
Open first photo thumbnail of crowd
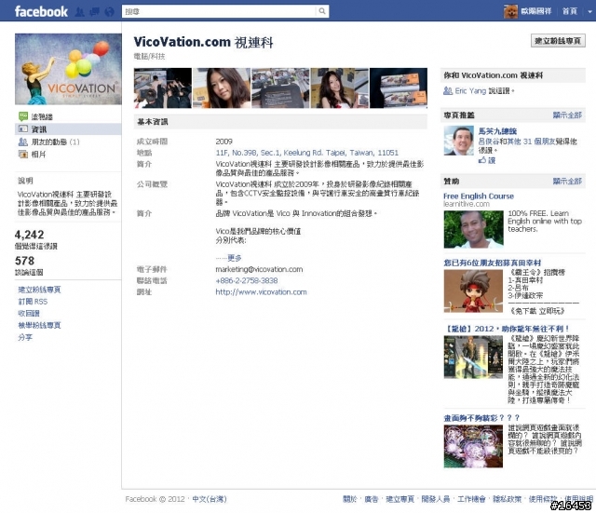tap(163, 88)
